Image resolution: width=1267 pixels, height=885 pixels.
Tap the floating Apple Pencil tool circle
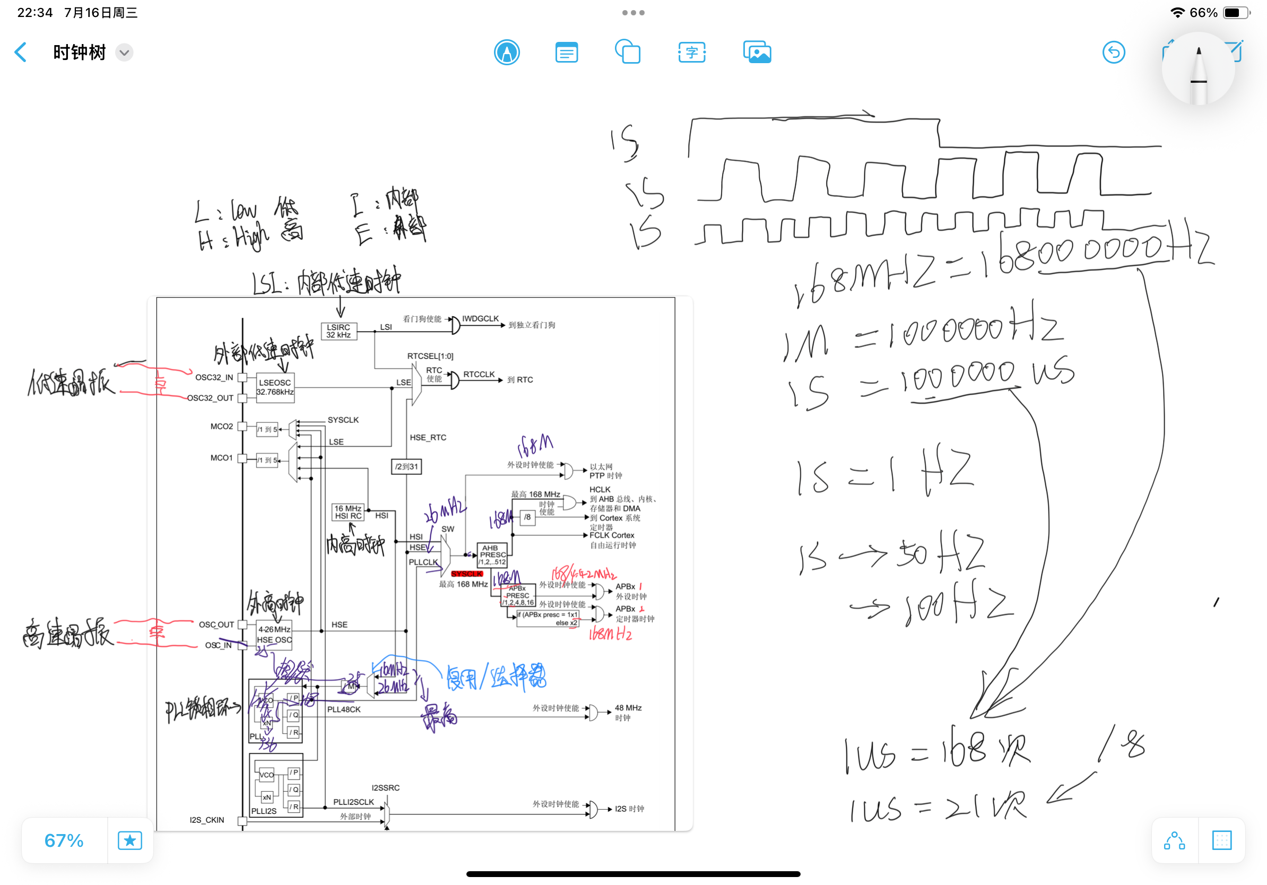click(1197, 69)
